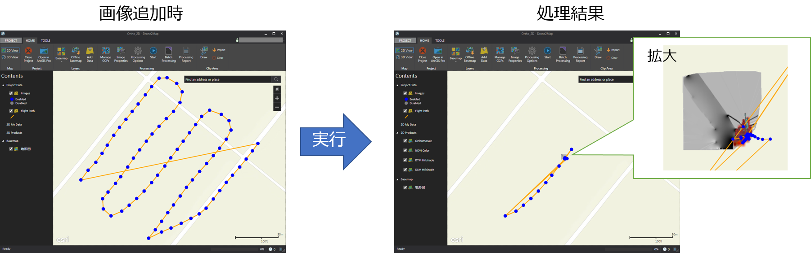811x253 pixels.
Task: Toggle DSM Hillshade checkbox in right window
Action: [405, 170]
